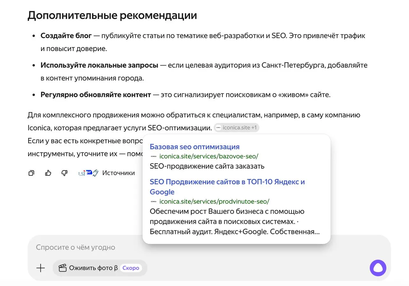Image resolution: width=409 pixels, height=286 pixels.
Task: Click the sentence Для комплексного продвижения можно обратиться
Action: click(x=194, y=121)
